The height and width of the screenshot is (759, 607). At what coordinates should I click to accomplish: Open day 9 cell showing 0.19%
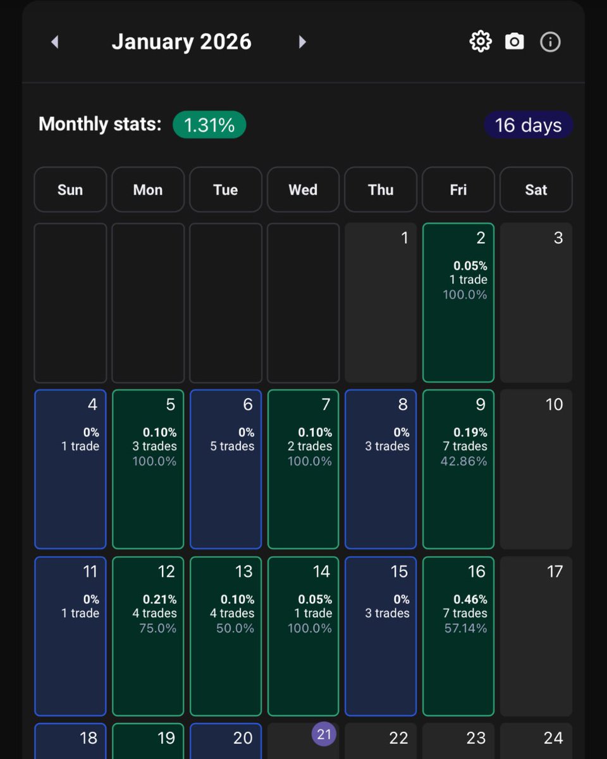[458, 469]
